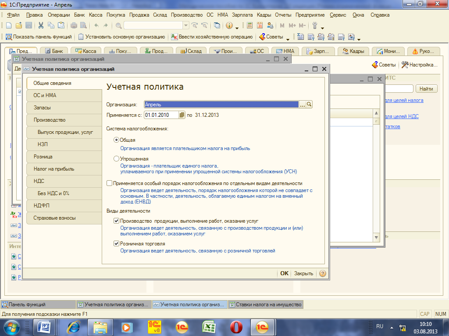Click the ellipsis select button for Организация
This screenshot has height=336, width=449.
(303, 105)
